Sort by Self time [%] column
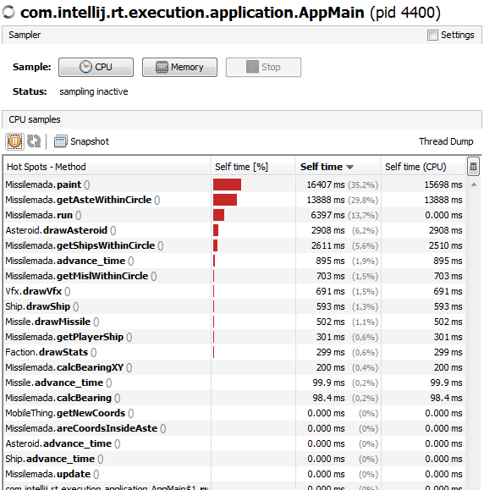The image size is (484, 490). tap(253, 167)
